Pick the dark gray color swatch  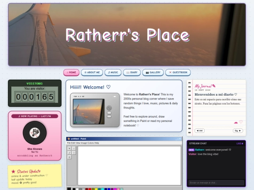coord(80,189)
